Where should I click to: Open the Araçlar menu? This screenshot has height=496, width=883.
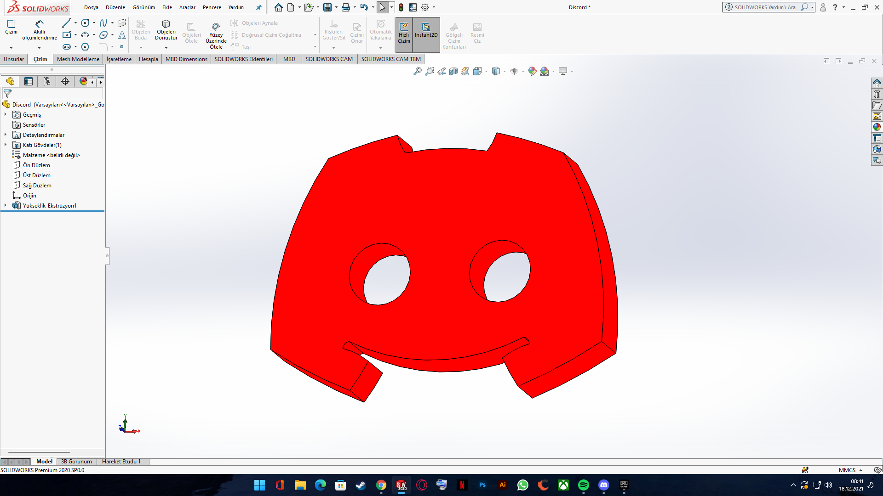(187, 7)
